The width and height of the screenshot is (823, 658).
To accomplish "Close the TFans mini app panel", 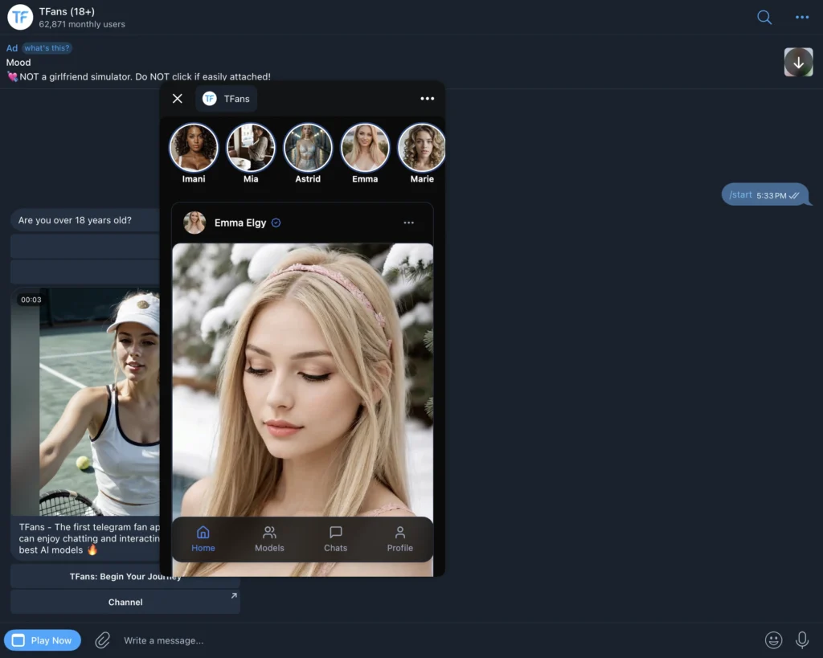I will pyautogui.click(x=178, y=99).
